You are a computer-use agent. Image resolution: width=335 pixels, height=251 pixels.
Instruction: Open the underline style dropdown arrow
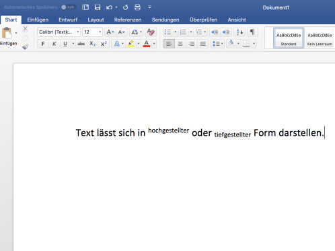pos(73,44)
